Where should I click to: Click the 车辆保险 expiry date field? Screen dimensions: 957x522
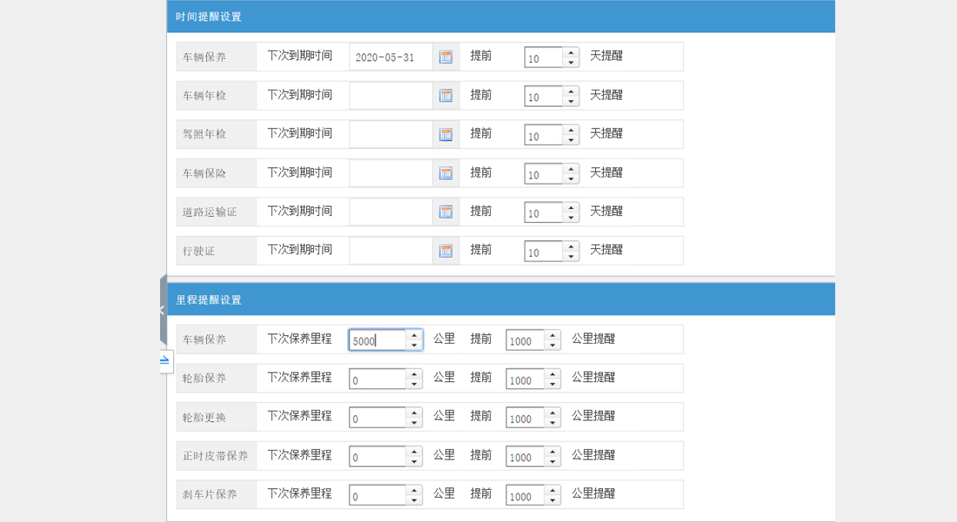391,173
